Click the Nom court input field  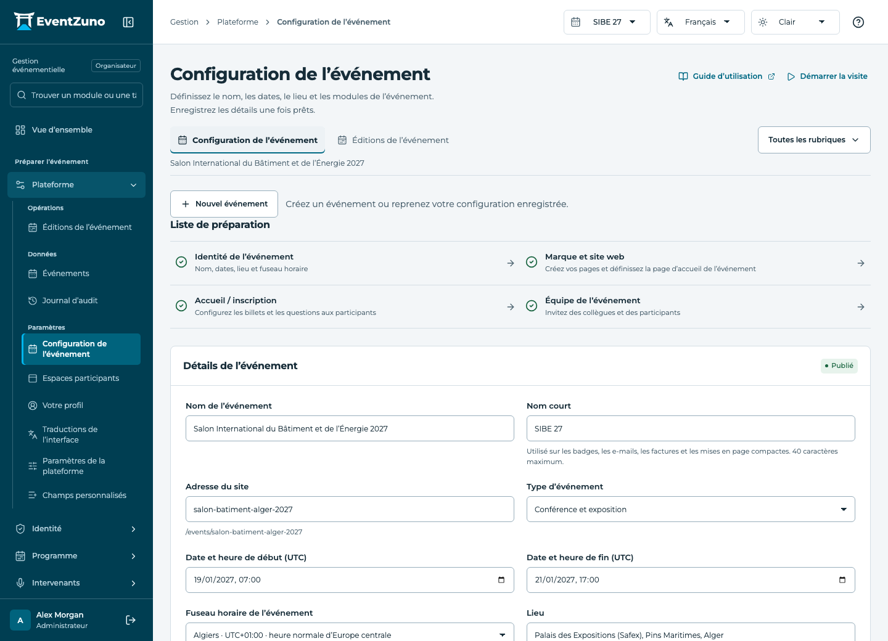(691, 428)
